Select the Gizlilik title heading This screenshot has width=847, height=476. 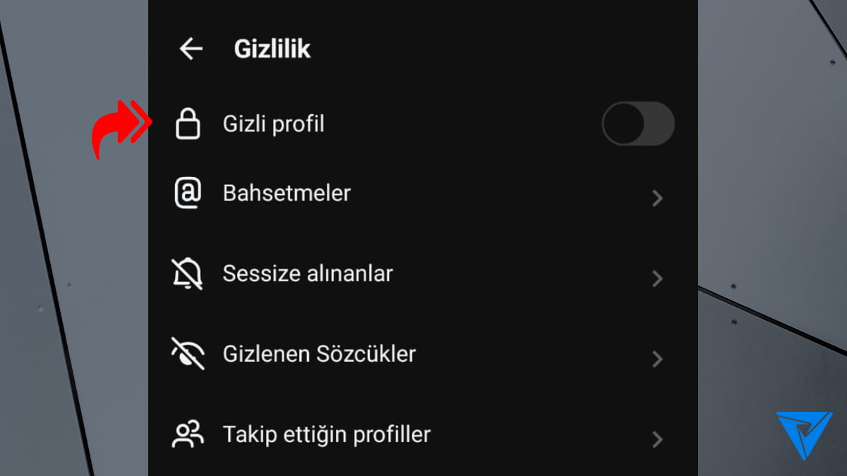(x=272, y=48)
